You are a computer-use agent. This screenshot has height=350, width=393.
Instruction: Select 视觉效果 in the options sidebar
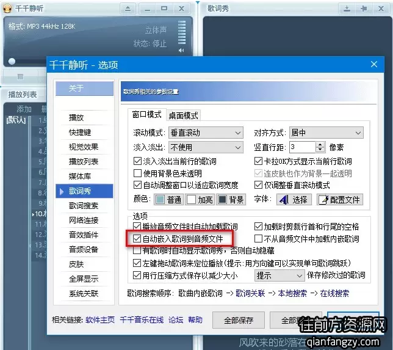(84, 147)
